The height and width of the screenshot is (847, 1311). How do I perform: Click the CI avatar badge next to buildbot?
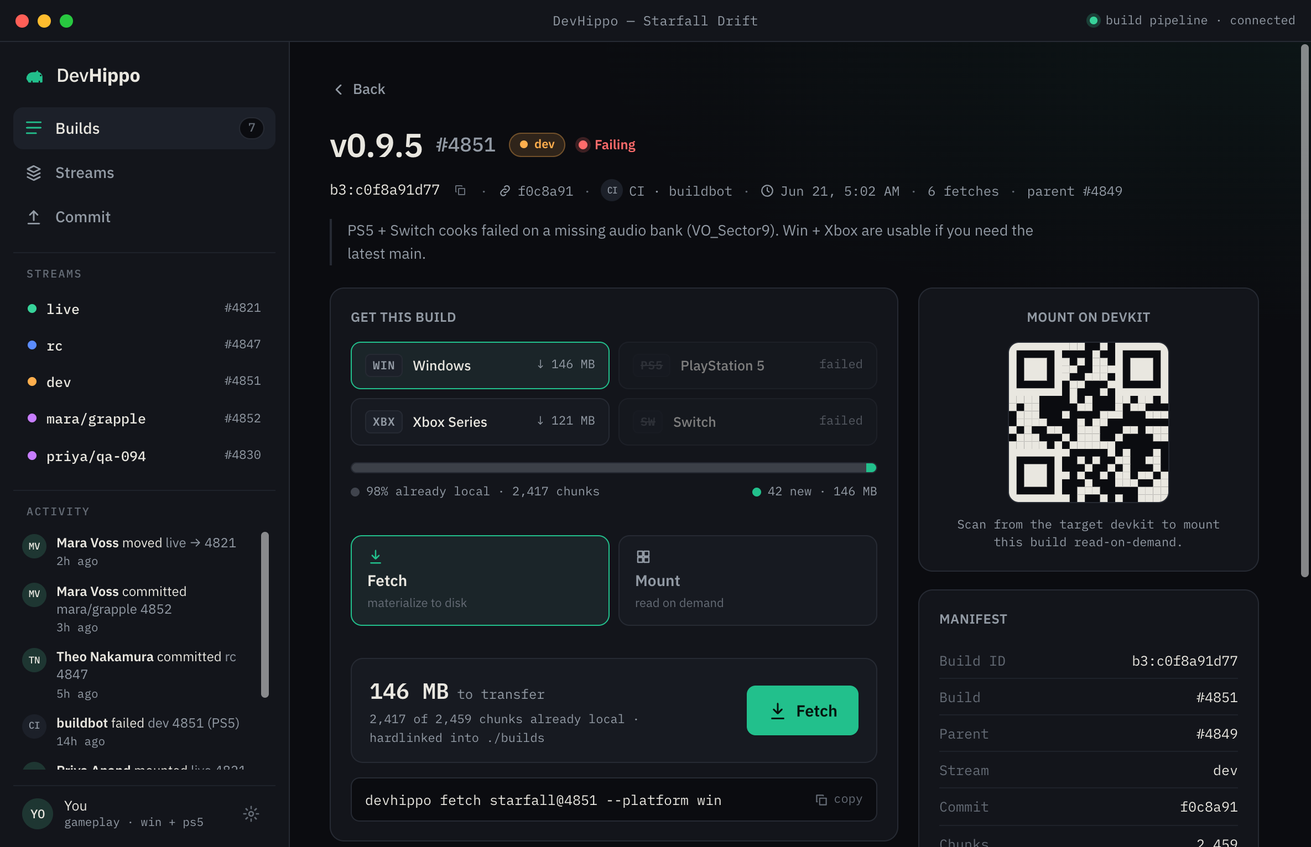(612, 191)
